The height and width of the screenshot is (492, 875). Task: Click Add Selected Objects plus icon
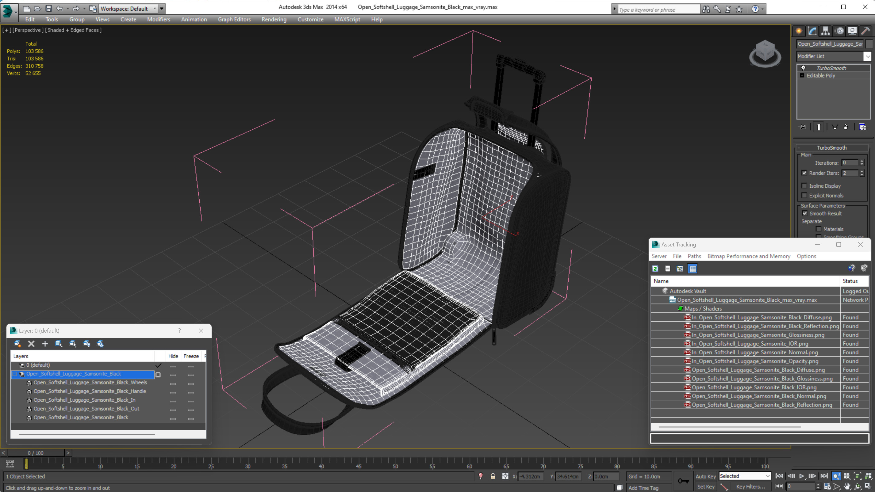(x=45, y=344)
